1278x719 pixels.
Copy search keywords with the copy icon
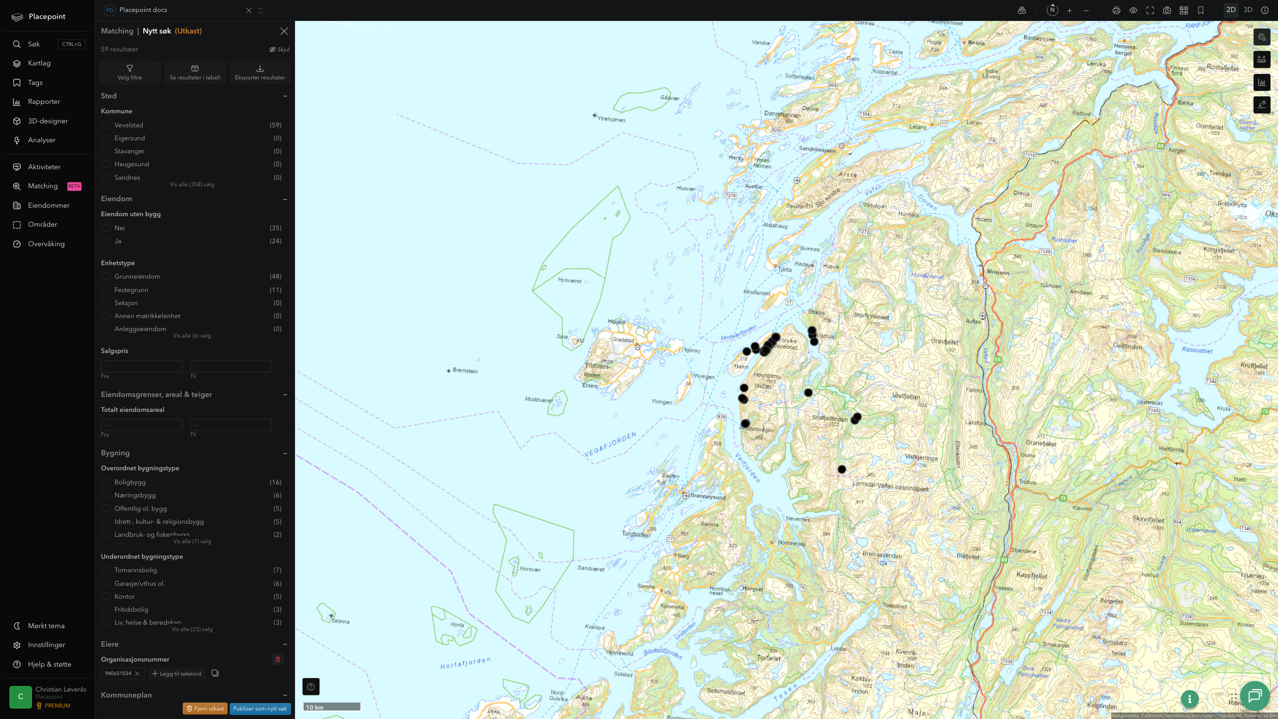(215, 674)
